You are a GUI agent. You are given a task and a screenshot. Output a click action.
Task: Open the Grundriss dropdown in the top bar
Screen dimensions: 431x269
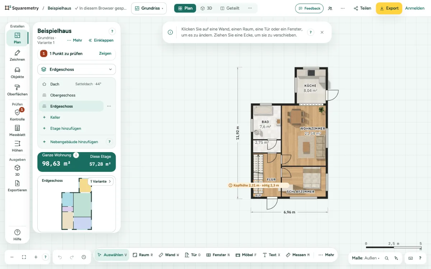[149, 8]
